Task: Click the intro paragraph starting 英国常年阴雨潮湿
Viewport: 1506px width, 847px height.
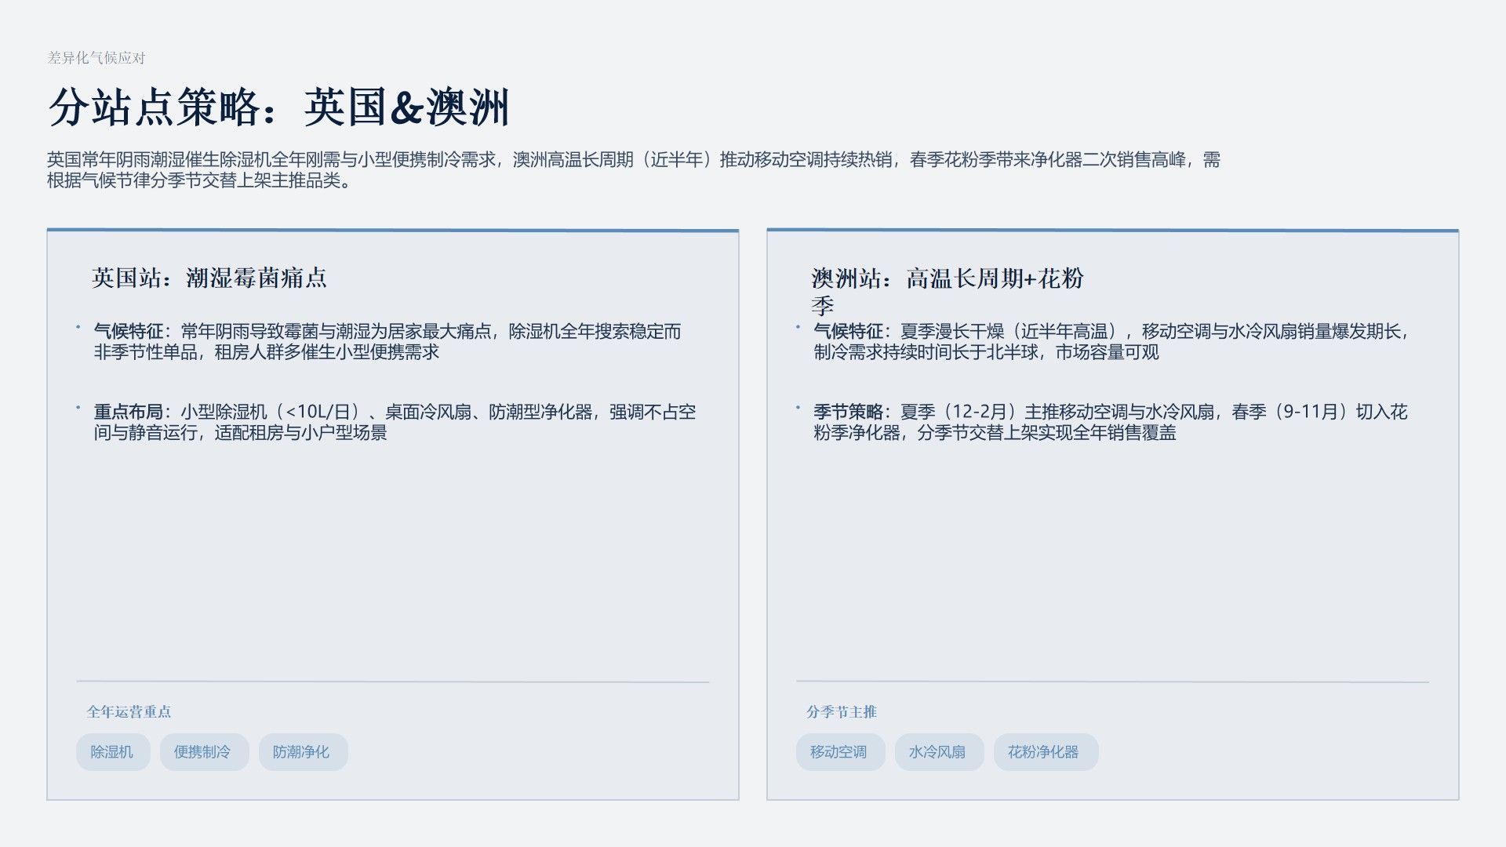Action: (x=634, y=170)
